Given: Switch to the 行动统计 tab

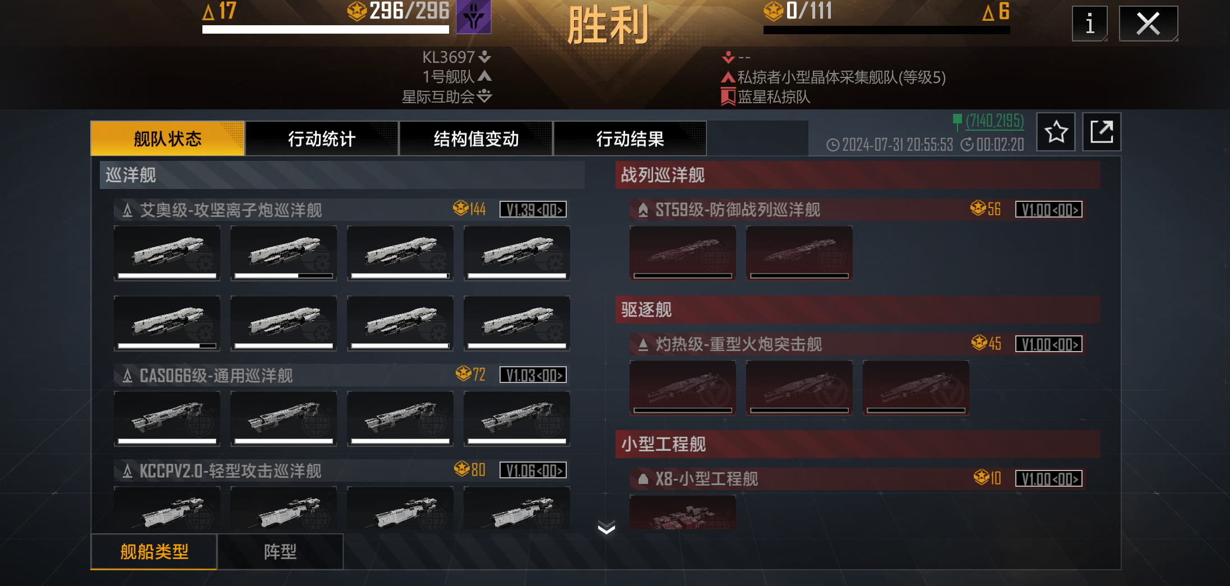Looking at the screenshot, I should tap(322, 139).
